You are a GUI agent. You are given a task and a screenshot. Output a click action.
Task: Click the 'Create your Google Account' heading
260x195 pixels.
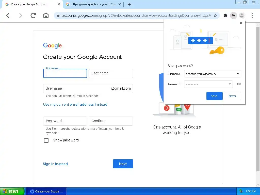click(82, 57)
